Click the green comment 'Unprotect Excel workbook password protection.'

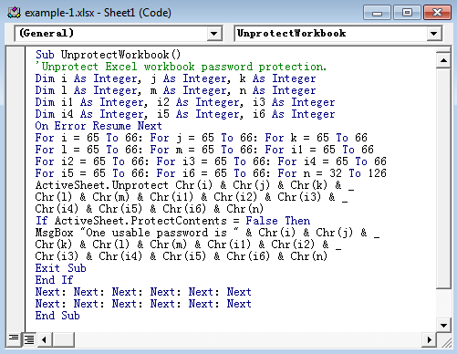[181, 67]
